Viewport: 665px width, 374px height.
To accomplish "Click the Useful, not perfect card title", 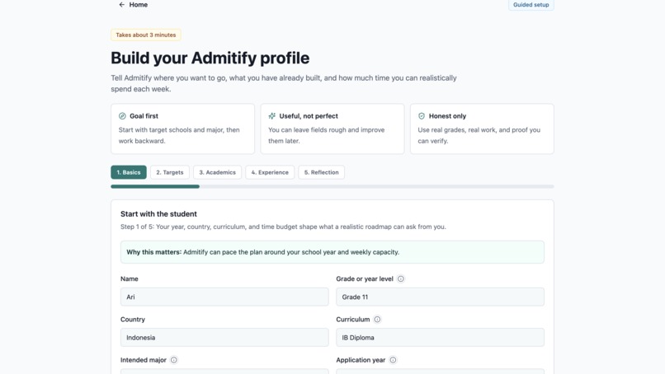I will (309, 116).
